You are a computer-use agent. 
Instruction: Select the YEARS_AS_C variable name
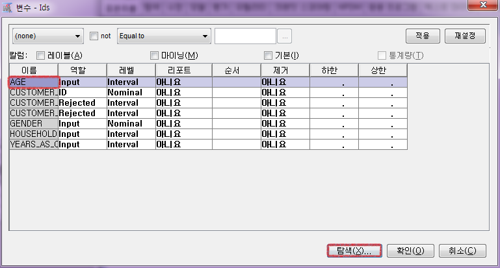tap(33, 145)
